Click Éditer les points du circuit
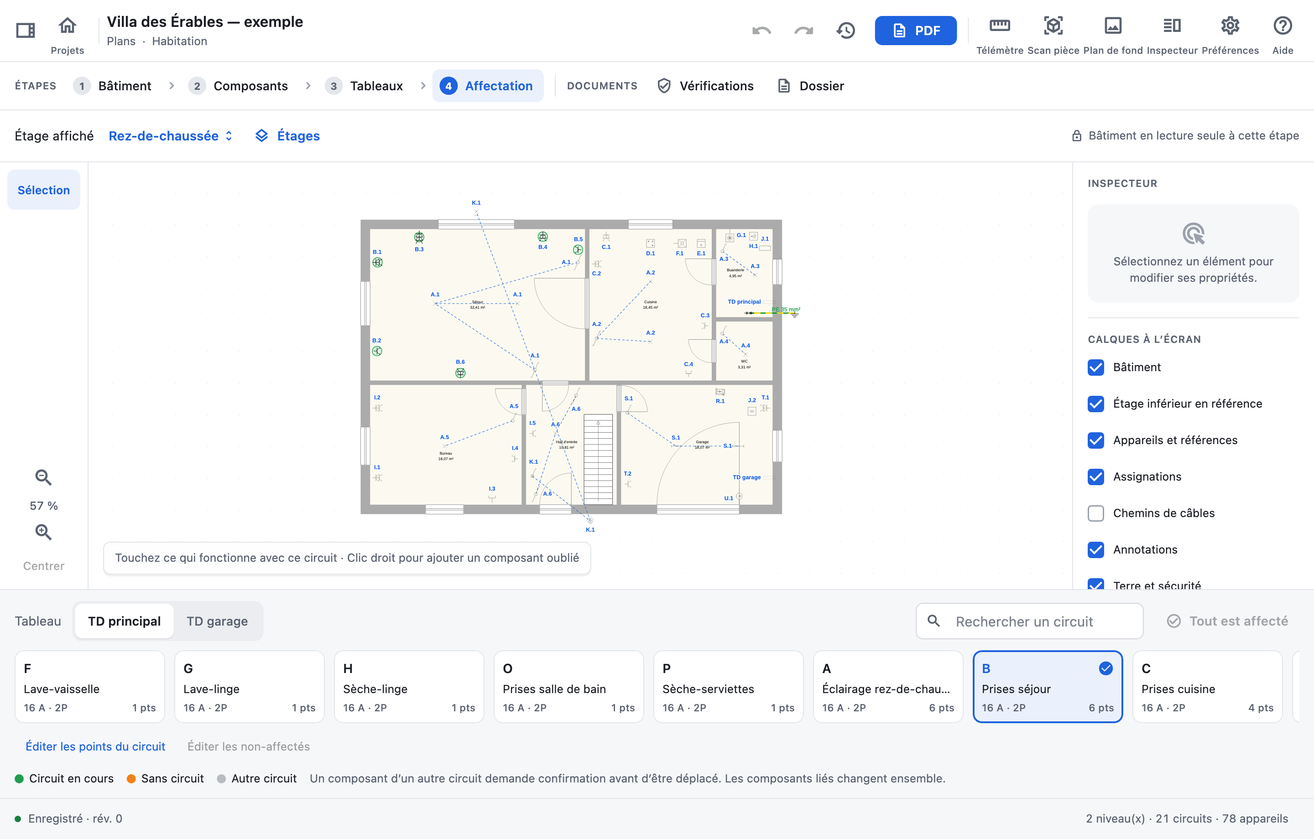The height and width of the screenshot is (839, 1314). (95, 746)
